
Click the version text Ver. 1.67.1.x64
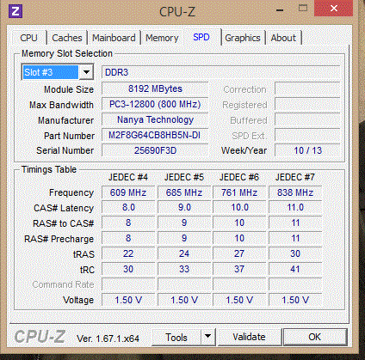108,339
